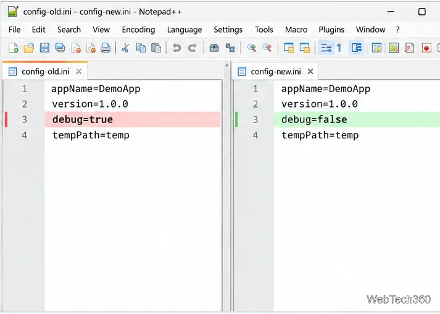Click the Document Map toolbar icon

tap(376, 48)
